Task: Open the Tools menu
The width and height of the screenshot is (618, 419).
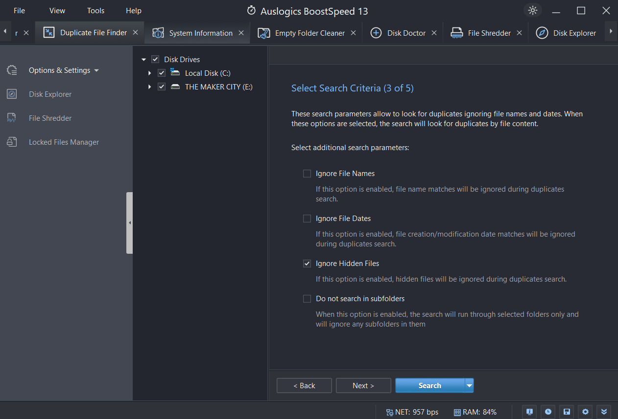Action: pyautogui.click(x=95, y=11)
